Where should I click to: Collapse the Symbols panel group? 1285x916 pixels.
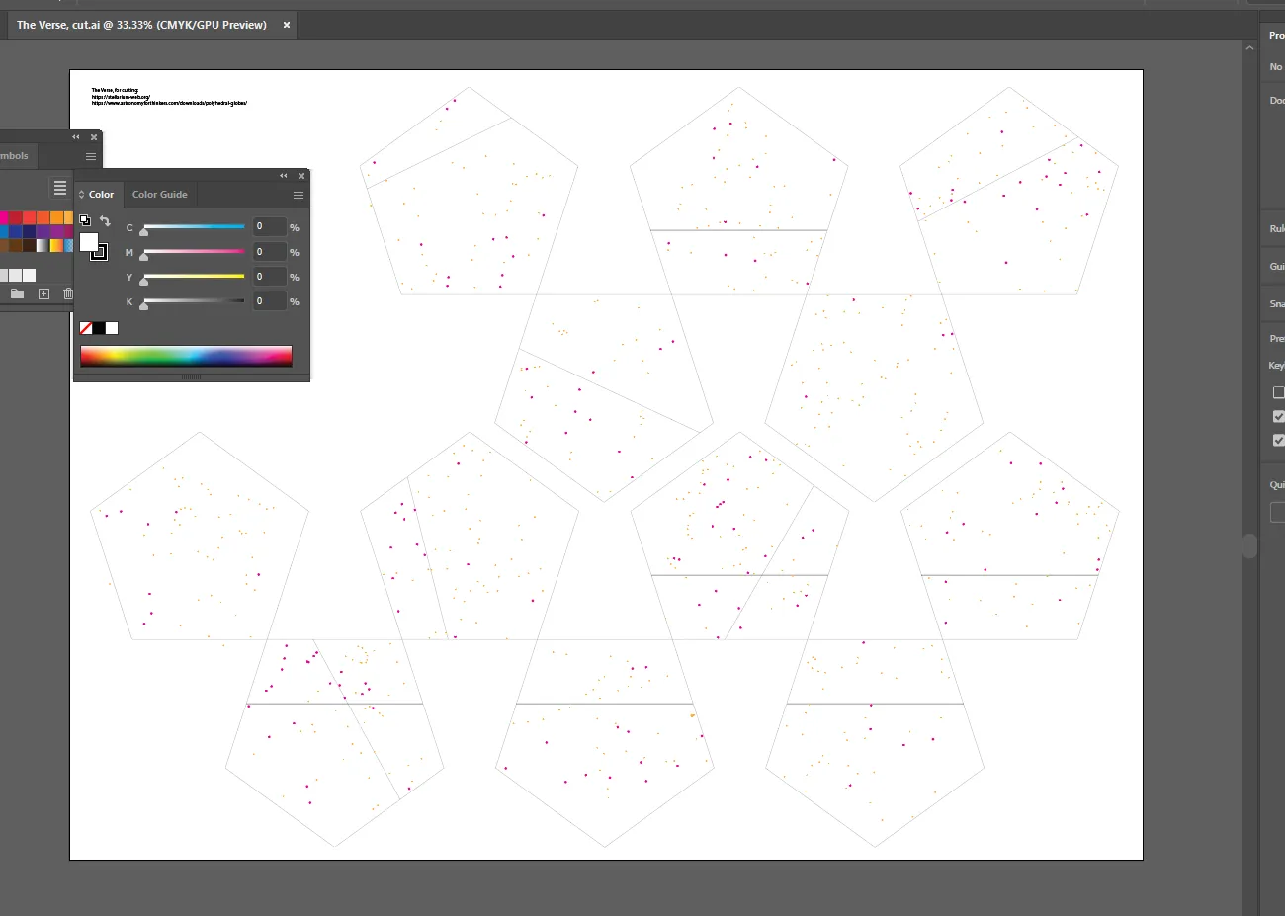(x=76, y=137)
